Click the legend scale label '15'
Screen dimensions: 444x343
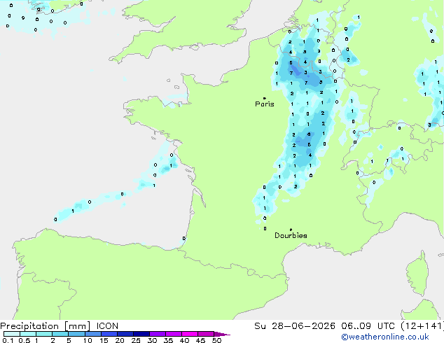pos(104,340)
